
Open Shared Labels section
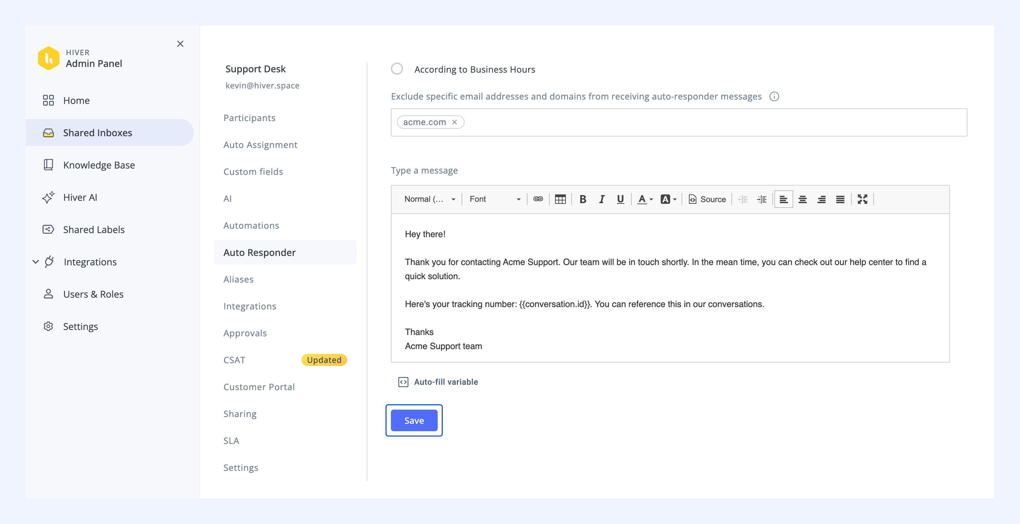click(94, 230)
